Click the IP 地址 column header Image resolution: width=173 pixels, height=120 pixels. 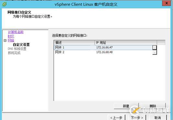(x=126, y=43)
